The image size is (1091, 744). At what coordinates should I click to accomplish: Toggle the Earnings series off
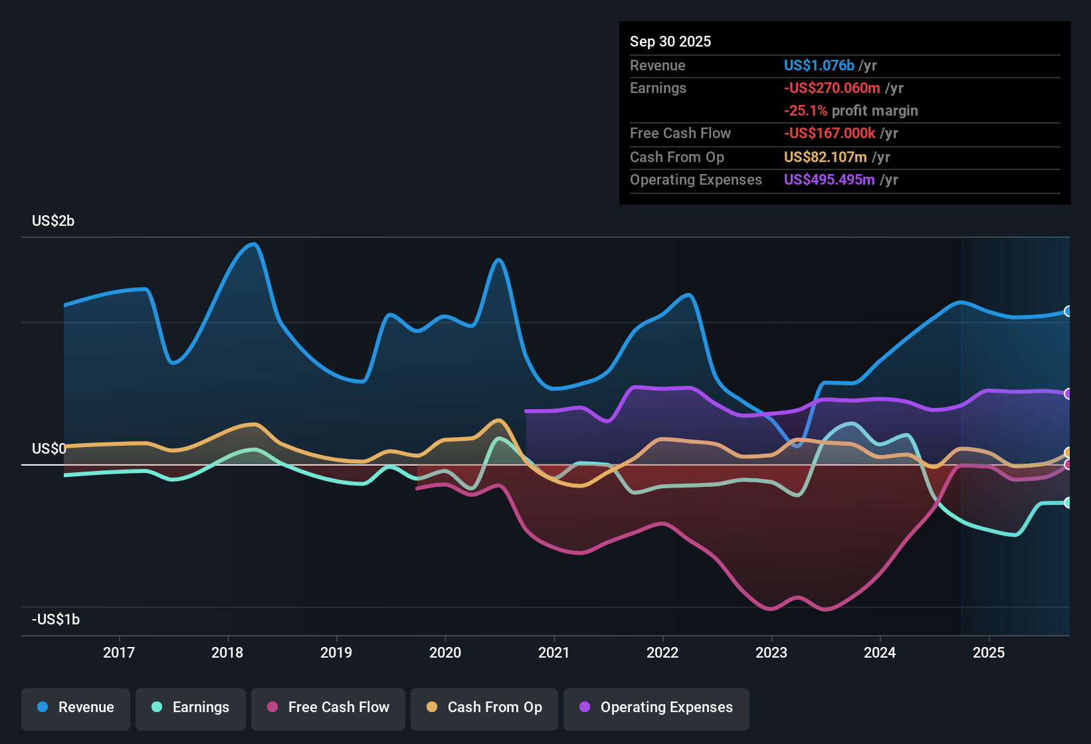click(x=191, y=707)
